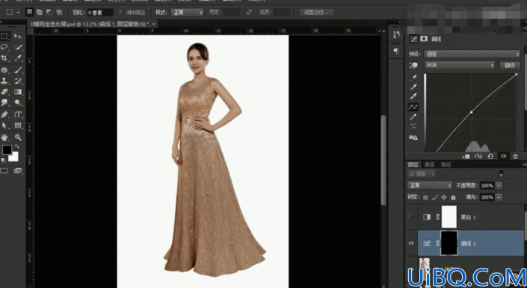The height and width of the screenshot is (288, 527).
Task: Toggle adjustment visibility eye in Properties panel
Action: coord(503,156)
